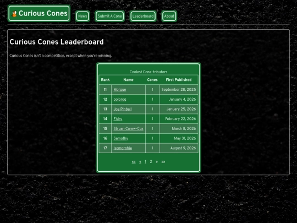Select the September 28, 2025 date cell
The width and height of the screenshot is (297, 223).
179,90
